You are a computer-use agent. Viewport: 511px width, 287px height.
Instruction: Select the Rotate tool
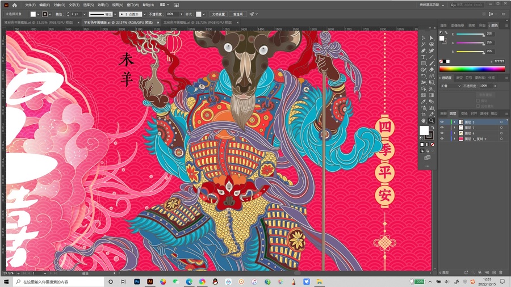[x=424, y=76]
